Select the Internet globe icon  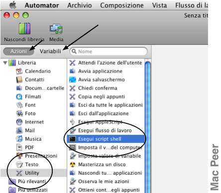[x=19, y=122]
